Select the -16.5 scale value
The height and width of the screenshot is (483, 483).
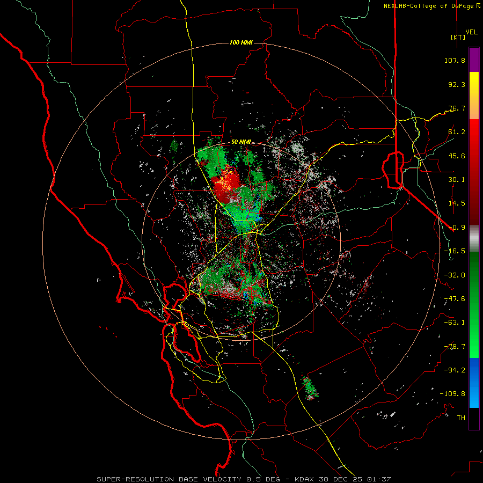point(455,251)
